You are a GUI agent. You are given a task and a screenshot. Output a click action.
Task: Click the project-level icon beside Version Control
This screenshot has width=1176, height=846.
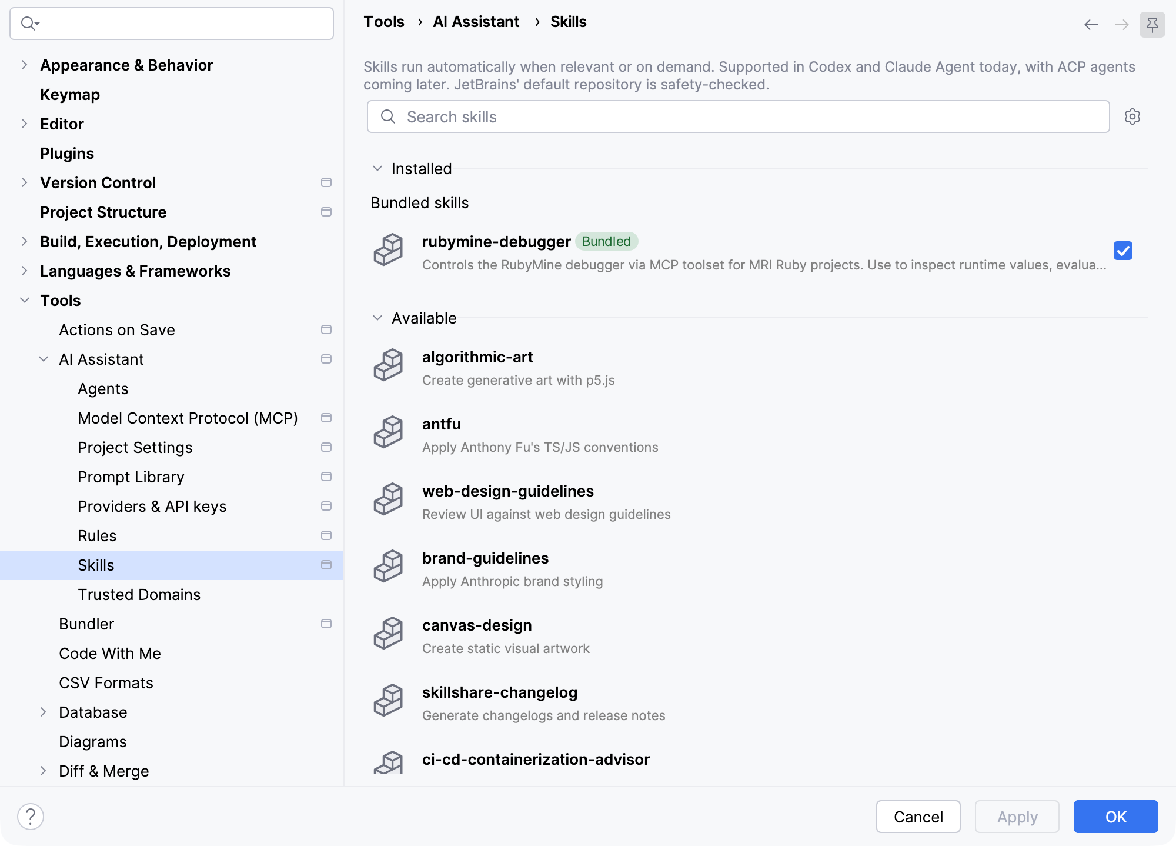tap(326, 182)
